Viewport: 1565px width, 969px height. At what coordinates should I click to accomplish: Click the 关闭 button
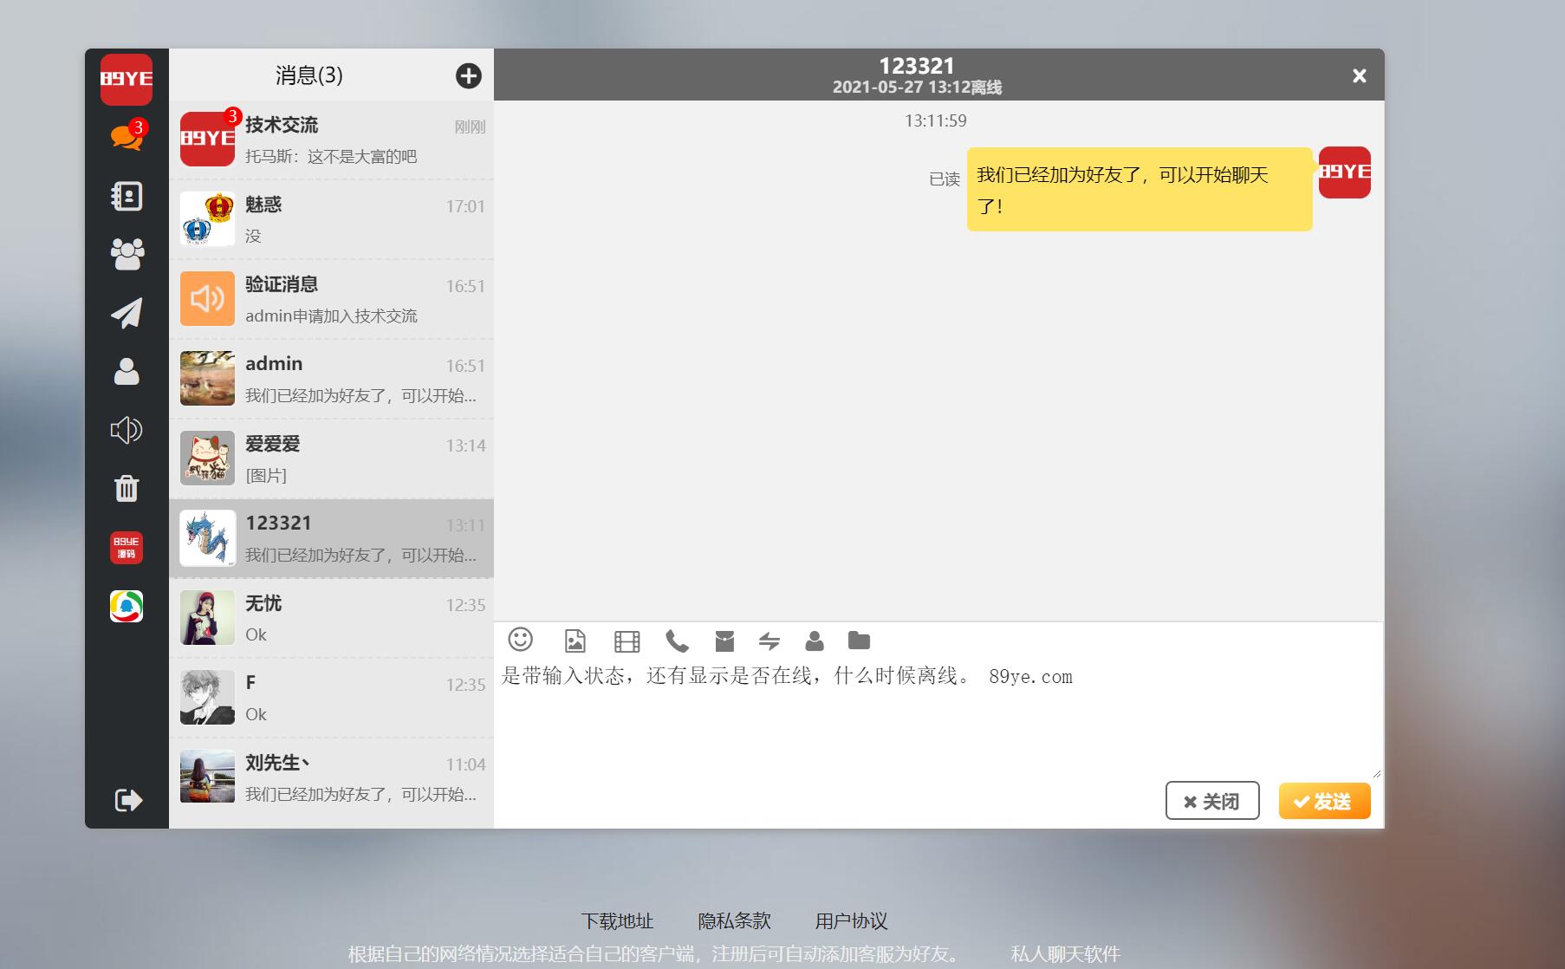pyautogui.click(x=1211, y=801)
